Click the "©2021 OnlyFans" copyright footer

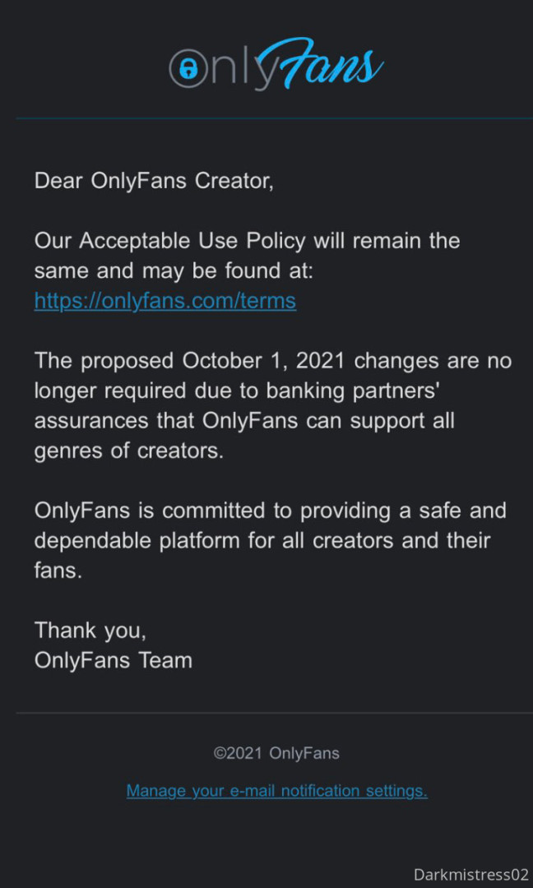(x=276, y=753)
